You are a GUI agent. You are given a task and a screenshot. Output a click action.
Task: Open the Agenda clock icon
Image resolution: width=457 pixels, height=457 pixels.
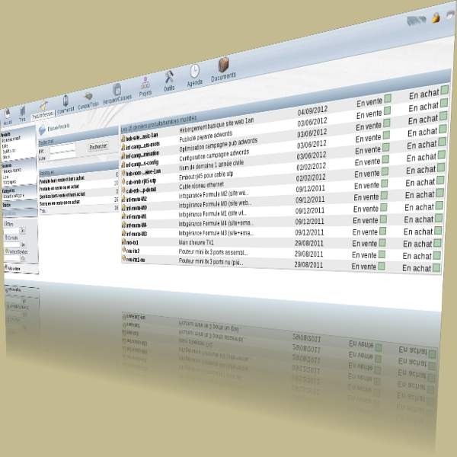coord(194,71)
